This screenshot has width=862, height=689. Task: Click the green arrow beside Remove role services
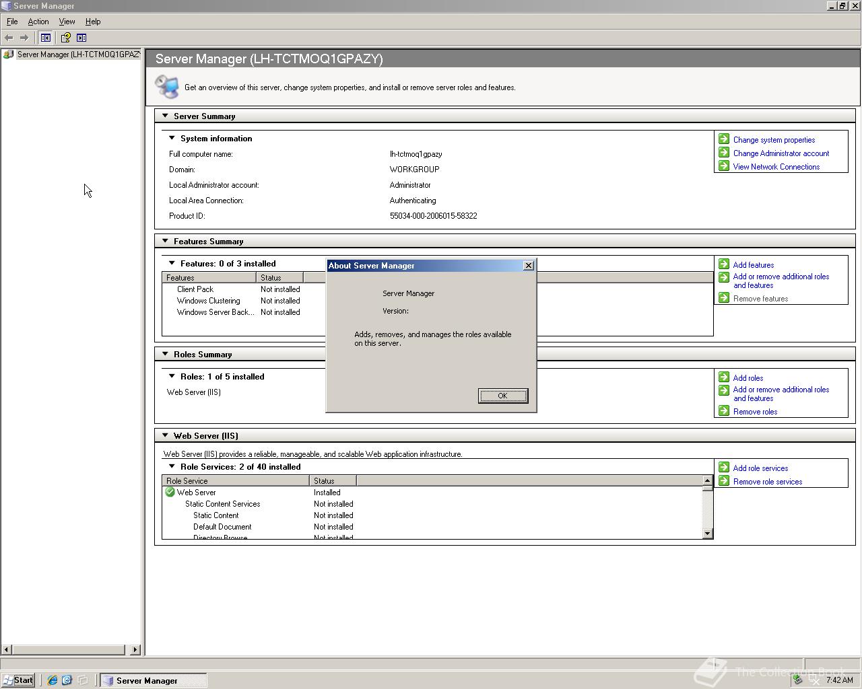click(724, 480)
